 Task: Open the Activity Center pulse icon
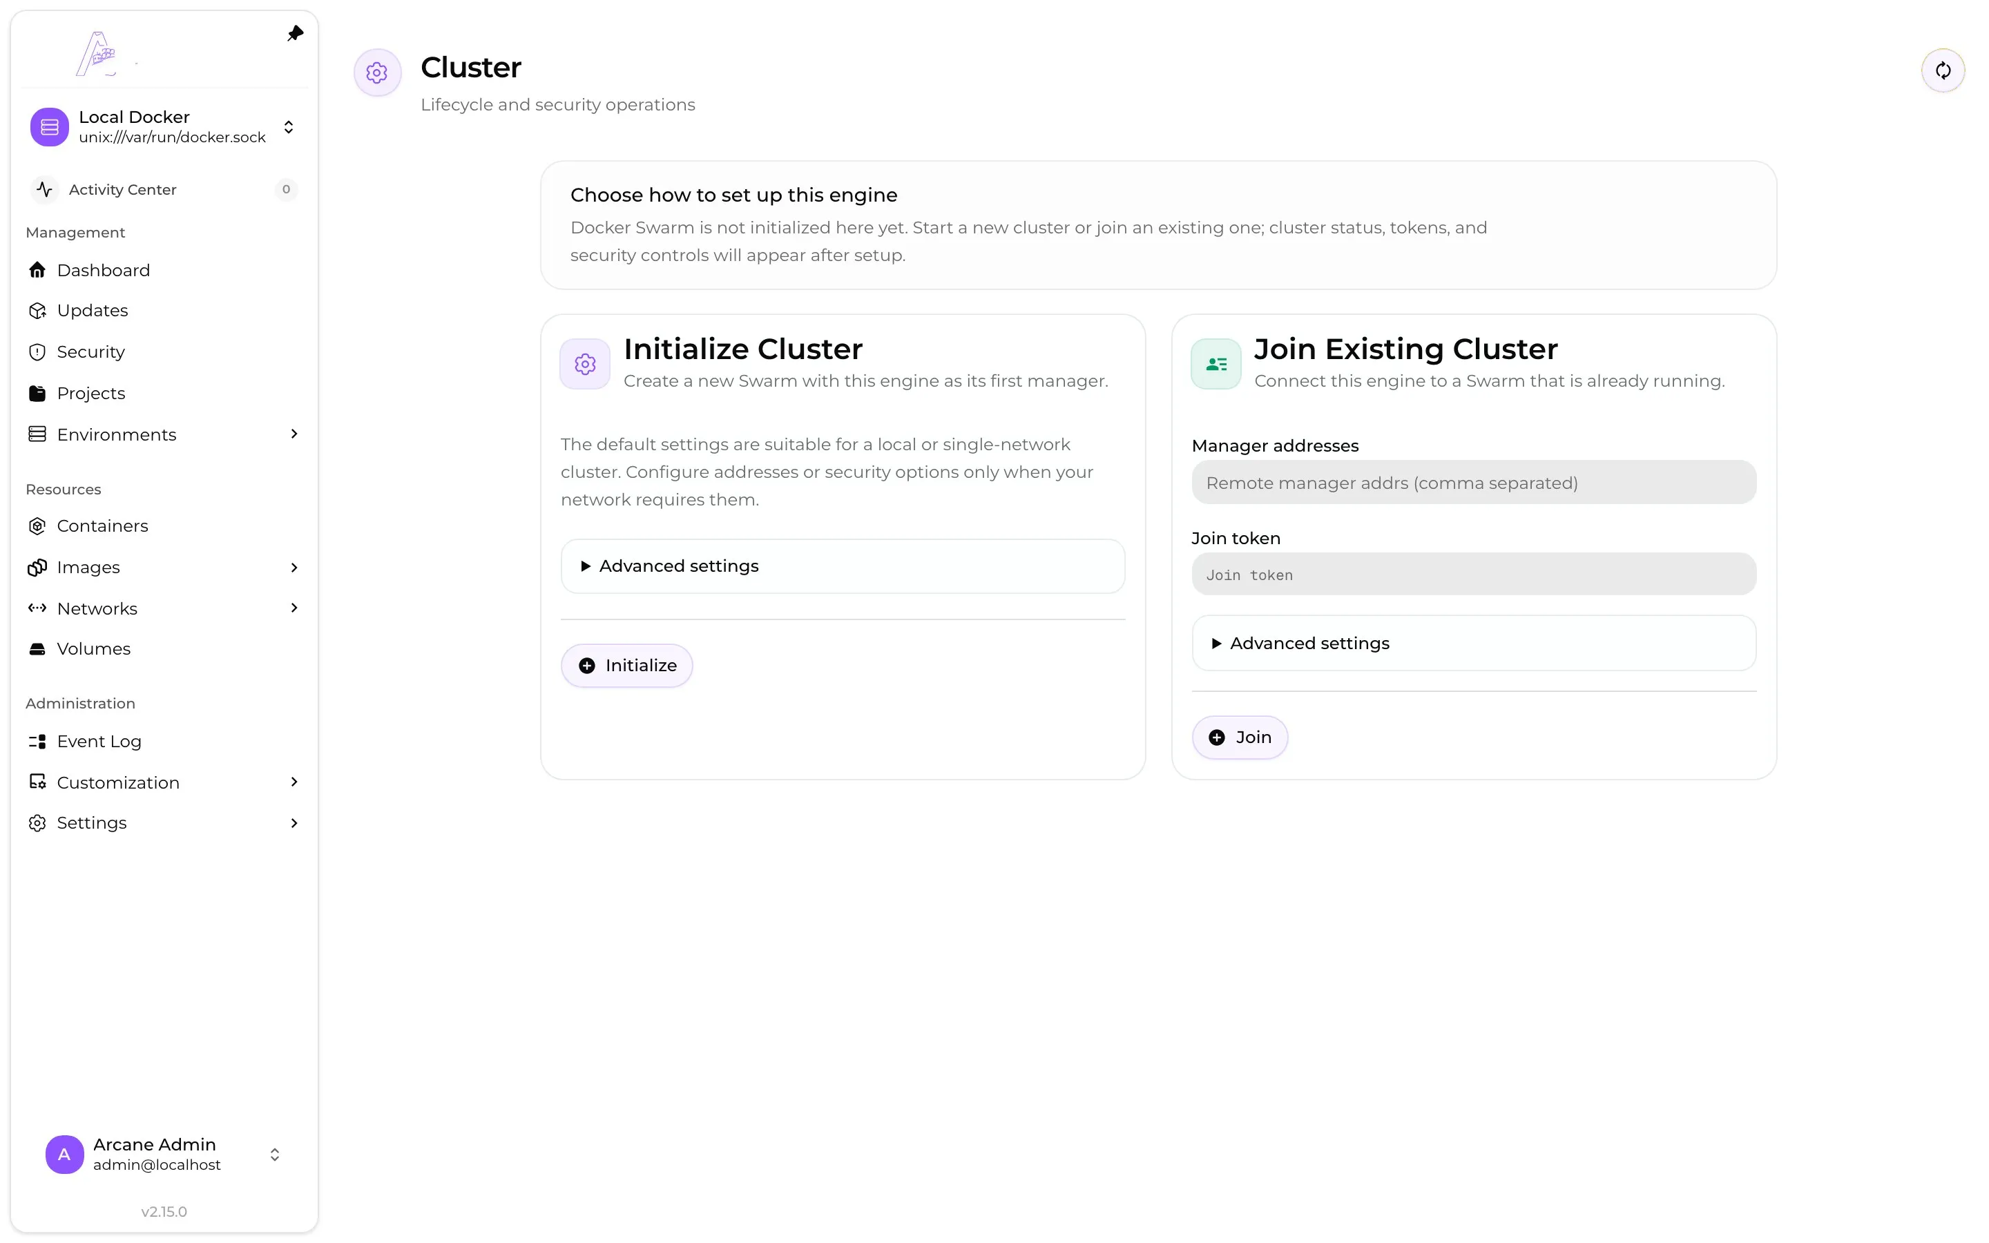point(44,189)
